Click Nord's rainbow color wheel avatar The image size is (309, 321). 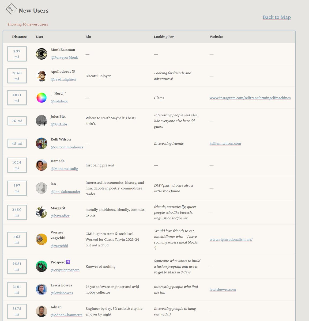pyautogui.click(x=42, y=98)
